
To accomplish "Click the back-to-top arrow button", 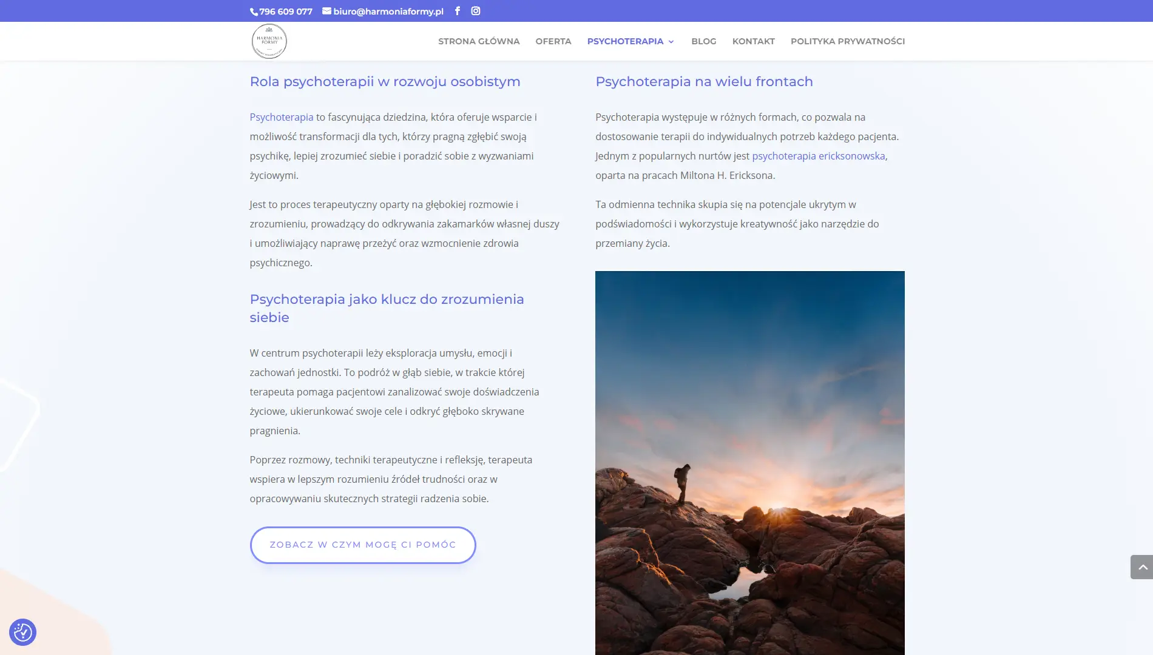I will click(x=1141, y=567).
